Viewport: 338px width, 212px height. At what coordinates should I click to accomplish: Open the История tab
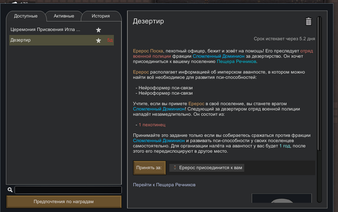(x=100, y=16)
